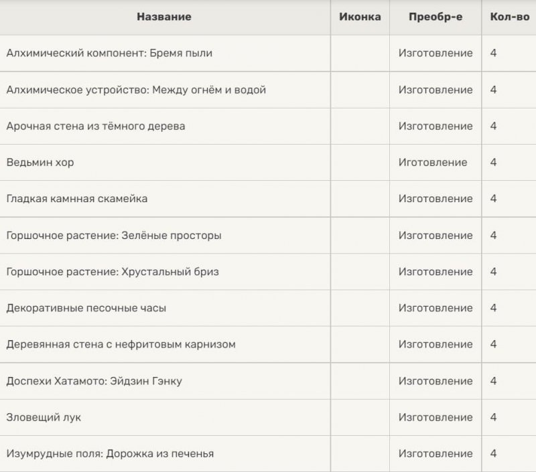Screen dimensions: 536x472
Task: Select the "Преобр-е" column header
Action: point(435,17)
